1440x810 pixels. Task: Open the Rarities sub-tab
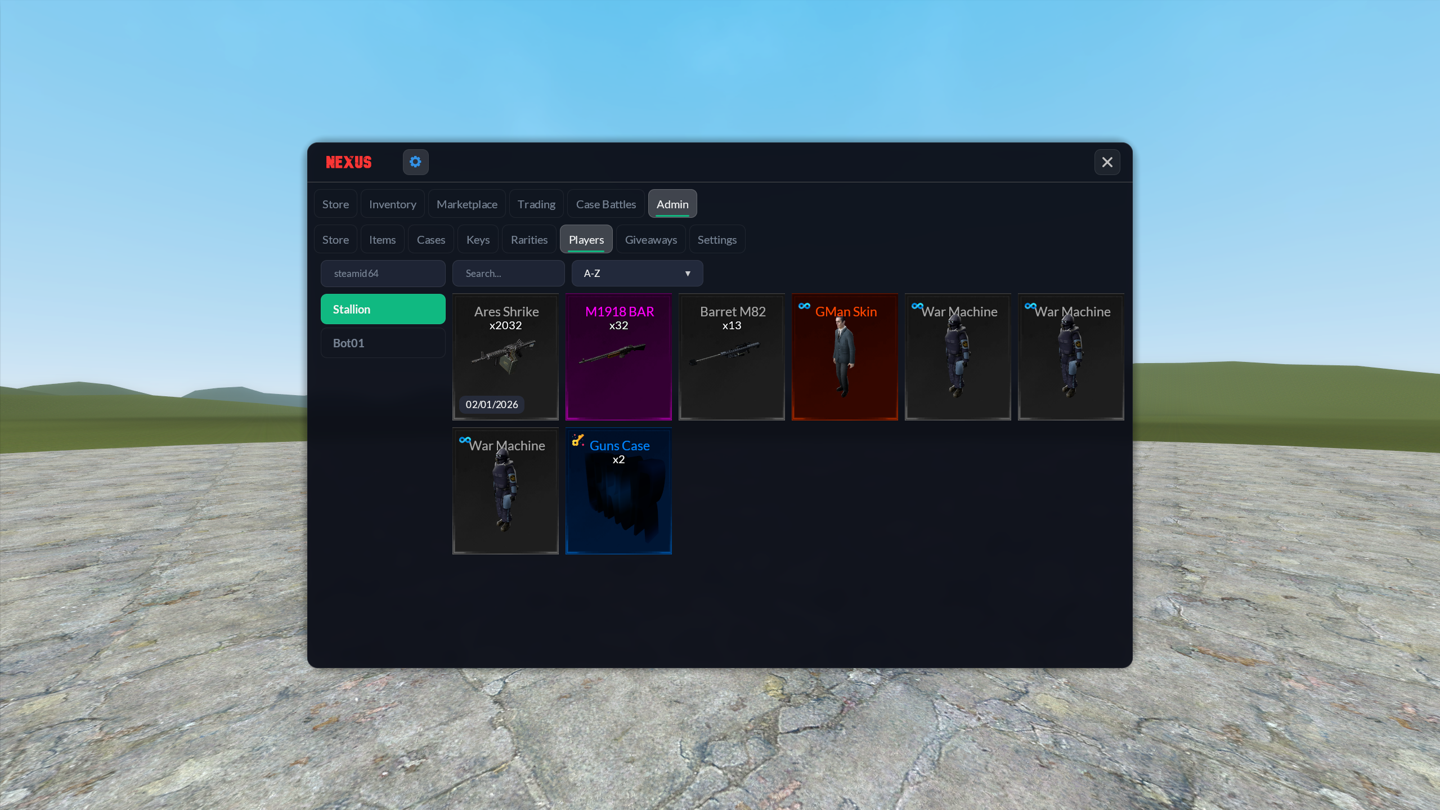click(529, 239)
